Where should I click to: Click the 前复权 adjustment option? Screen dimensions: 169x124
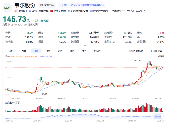[161, 56]
